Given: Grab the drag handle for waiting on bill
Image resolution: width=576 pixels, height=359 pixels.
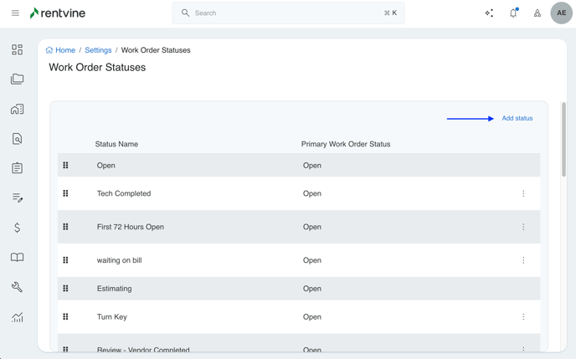Looking at the screenshot, I should (65, 260).
